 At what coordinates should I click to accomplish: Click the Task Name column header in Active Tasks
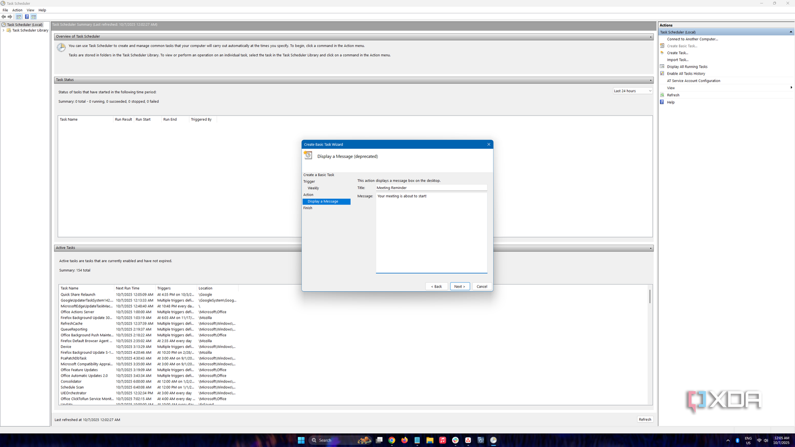86,288
